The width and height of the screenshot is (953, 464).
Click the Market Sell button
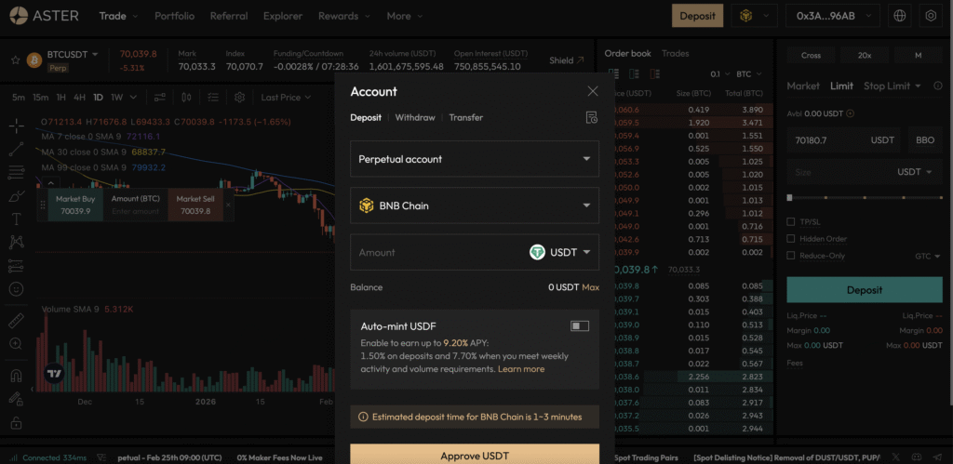[x=195, y=205]
